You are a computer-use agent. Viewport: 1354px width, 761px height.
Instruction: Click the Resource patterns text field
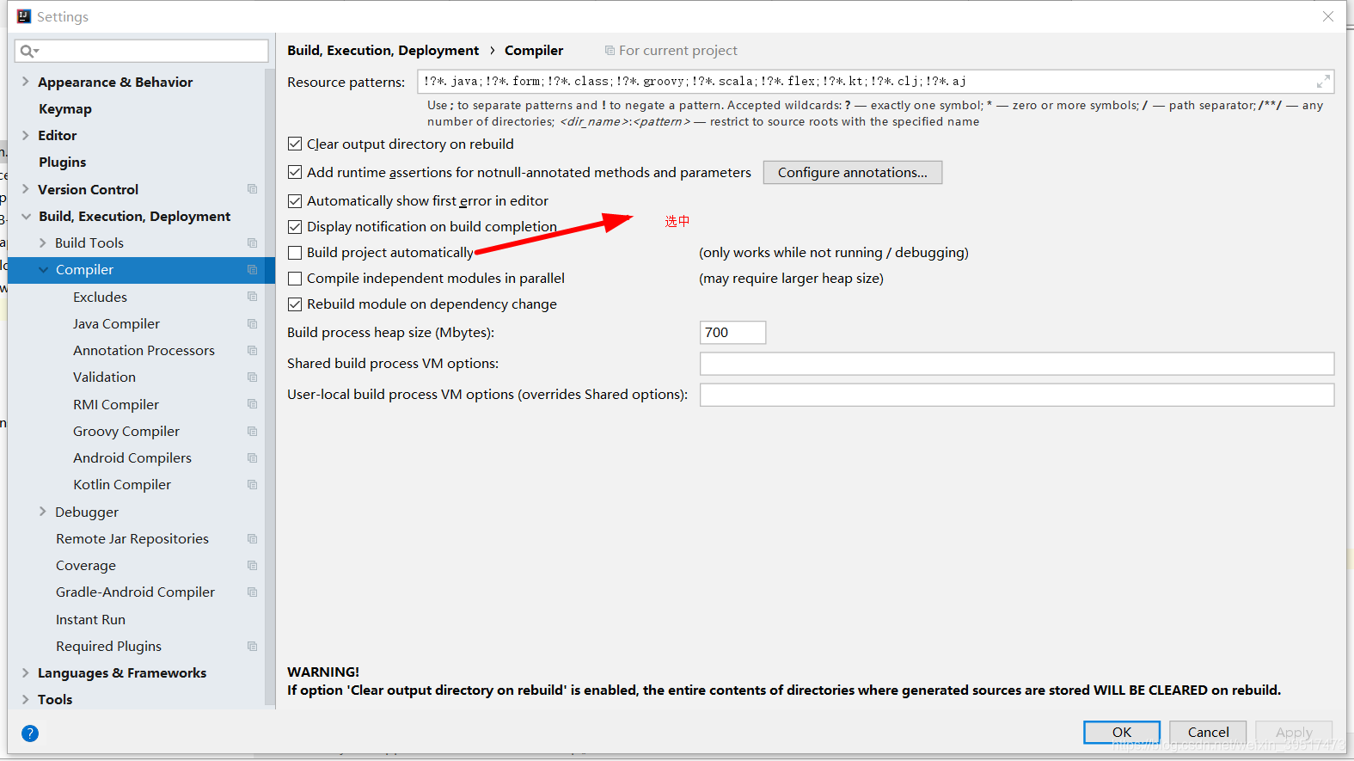(875, 82)
